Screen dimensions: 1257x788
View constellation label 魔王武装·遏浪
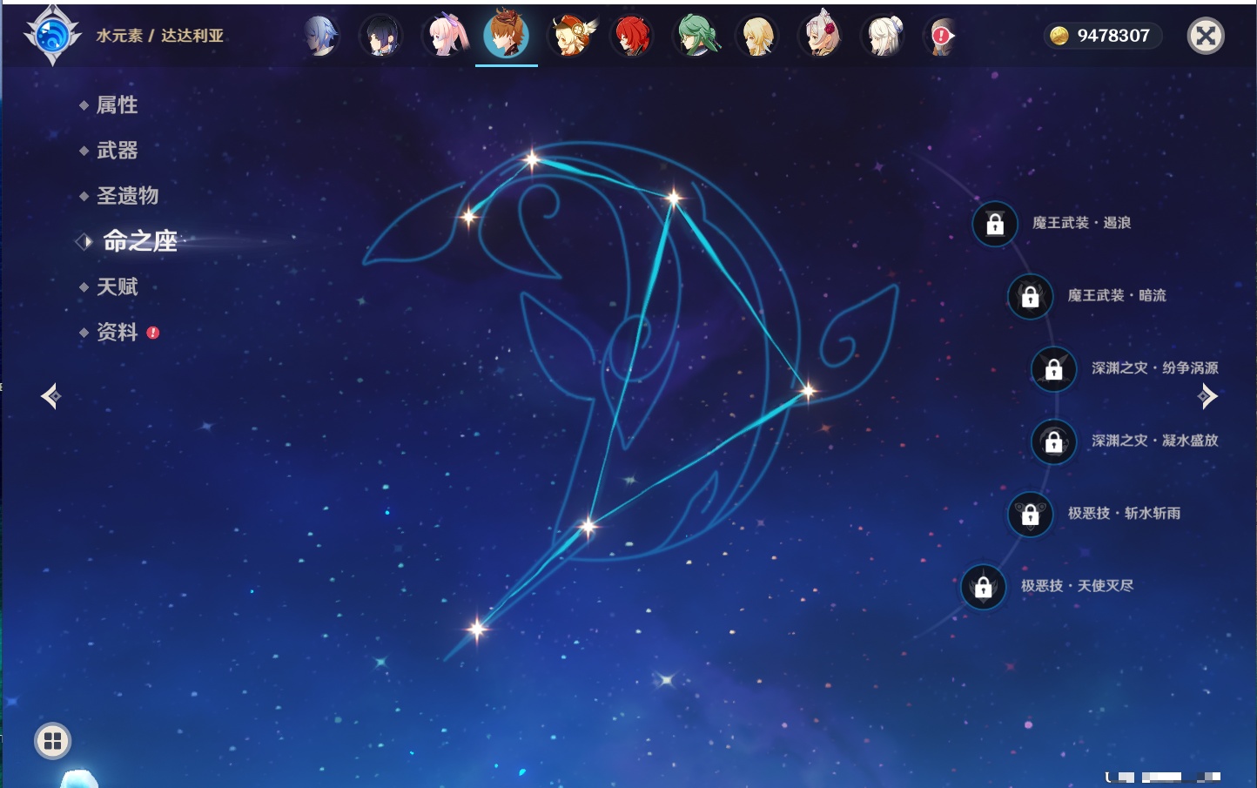[1081, 223]
